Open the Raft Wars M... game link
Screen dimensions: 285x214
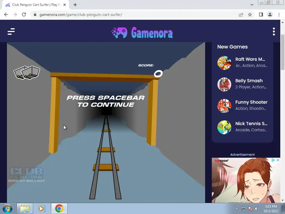pyautogui.click(x=250, y=59)
